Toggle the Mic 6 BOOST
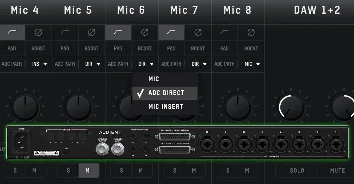The width and height of the screenshot is (354, 184). point(145,48)
